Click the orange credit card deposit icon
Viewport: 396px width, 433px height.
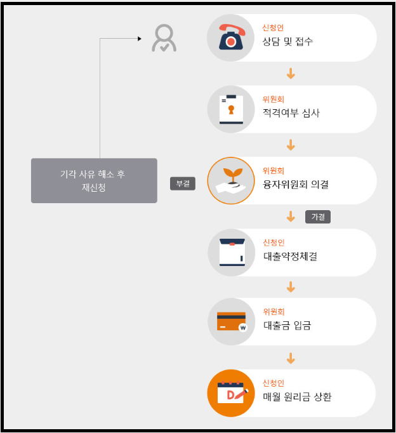232,321
